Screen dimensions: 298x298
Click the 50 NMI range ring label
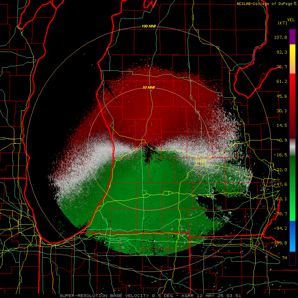(x=149, y=87)
